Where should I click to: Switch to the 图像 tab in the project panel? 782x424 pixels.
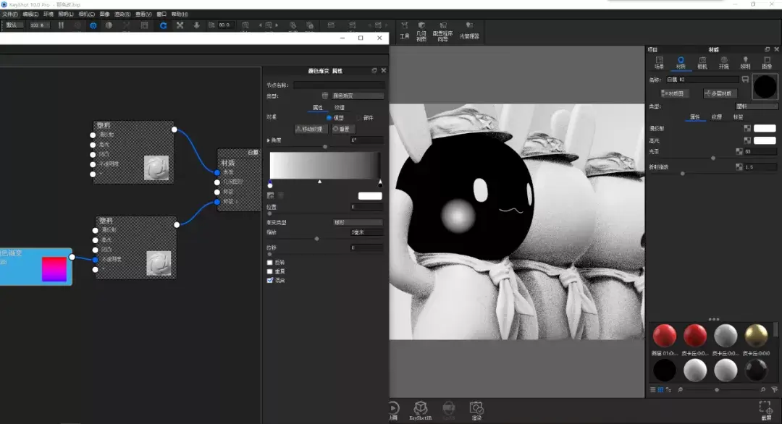tap(767, 63)
